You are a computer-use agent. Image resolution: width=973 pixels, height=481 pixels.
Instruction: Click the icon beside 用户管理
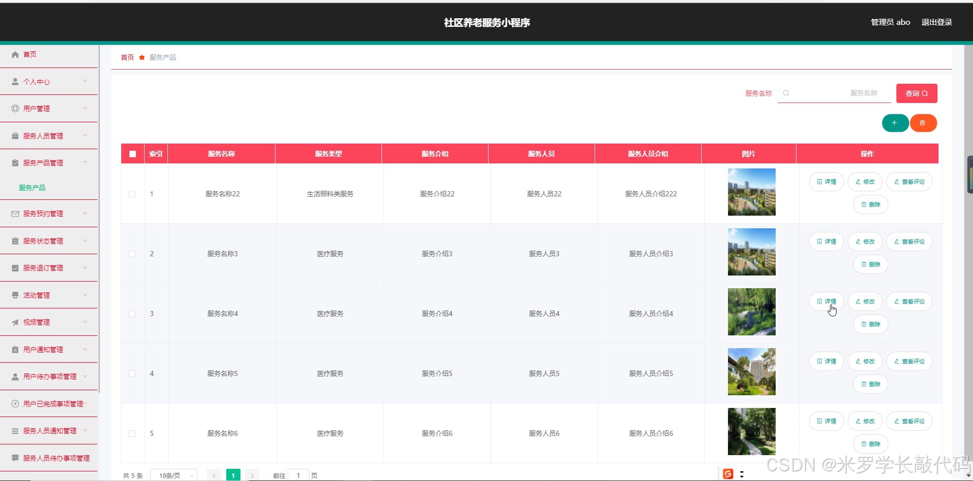click(15, 109)
